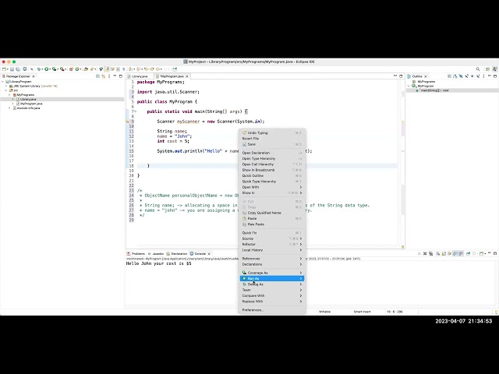Click the Previous Annotation toolbar icon

pyautogui.click(x=139, y=69)
